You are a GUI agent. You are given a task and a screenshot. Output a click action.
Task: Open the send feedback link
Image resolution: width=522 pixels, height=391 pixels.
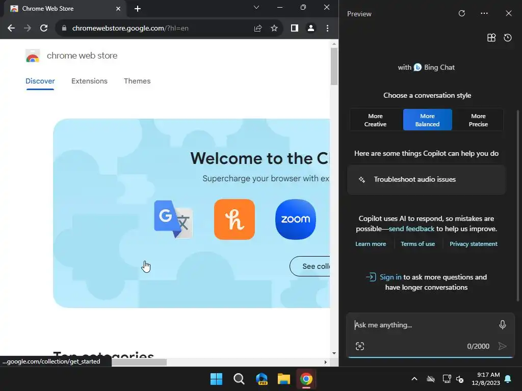[411, 229]
